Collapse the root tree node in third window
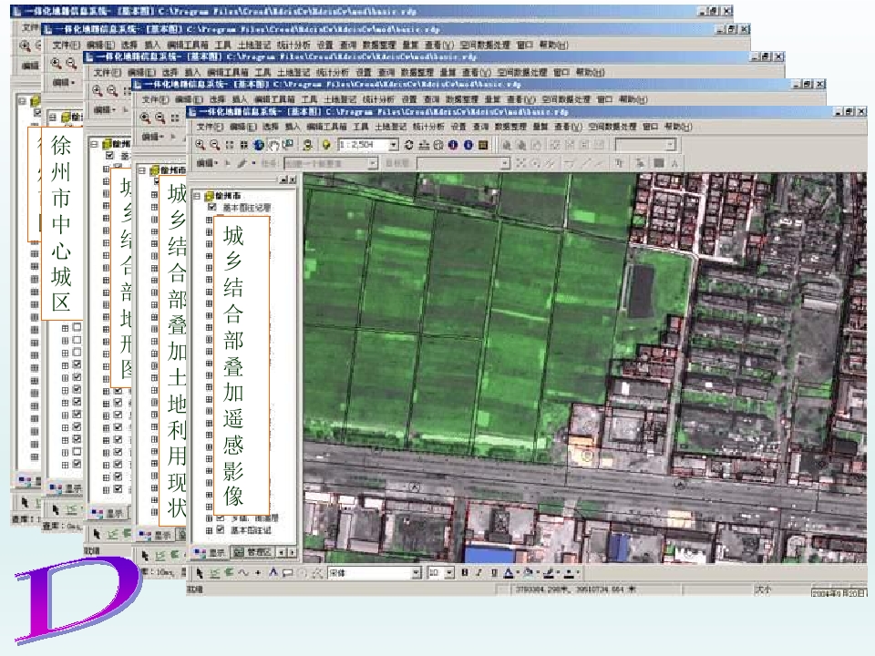Image resolution: width=875 pixels, height=656 pixels. click(94, 144)
